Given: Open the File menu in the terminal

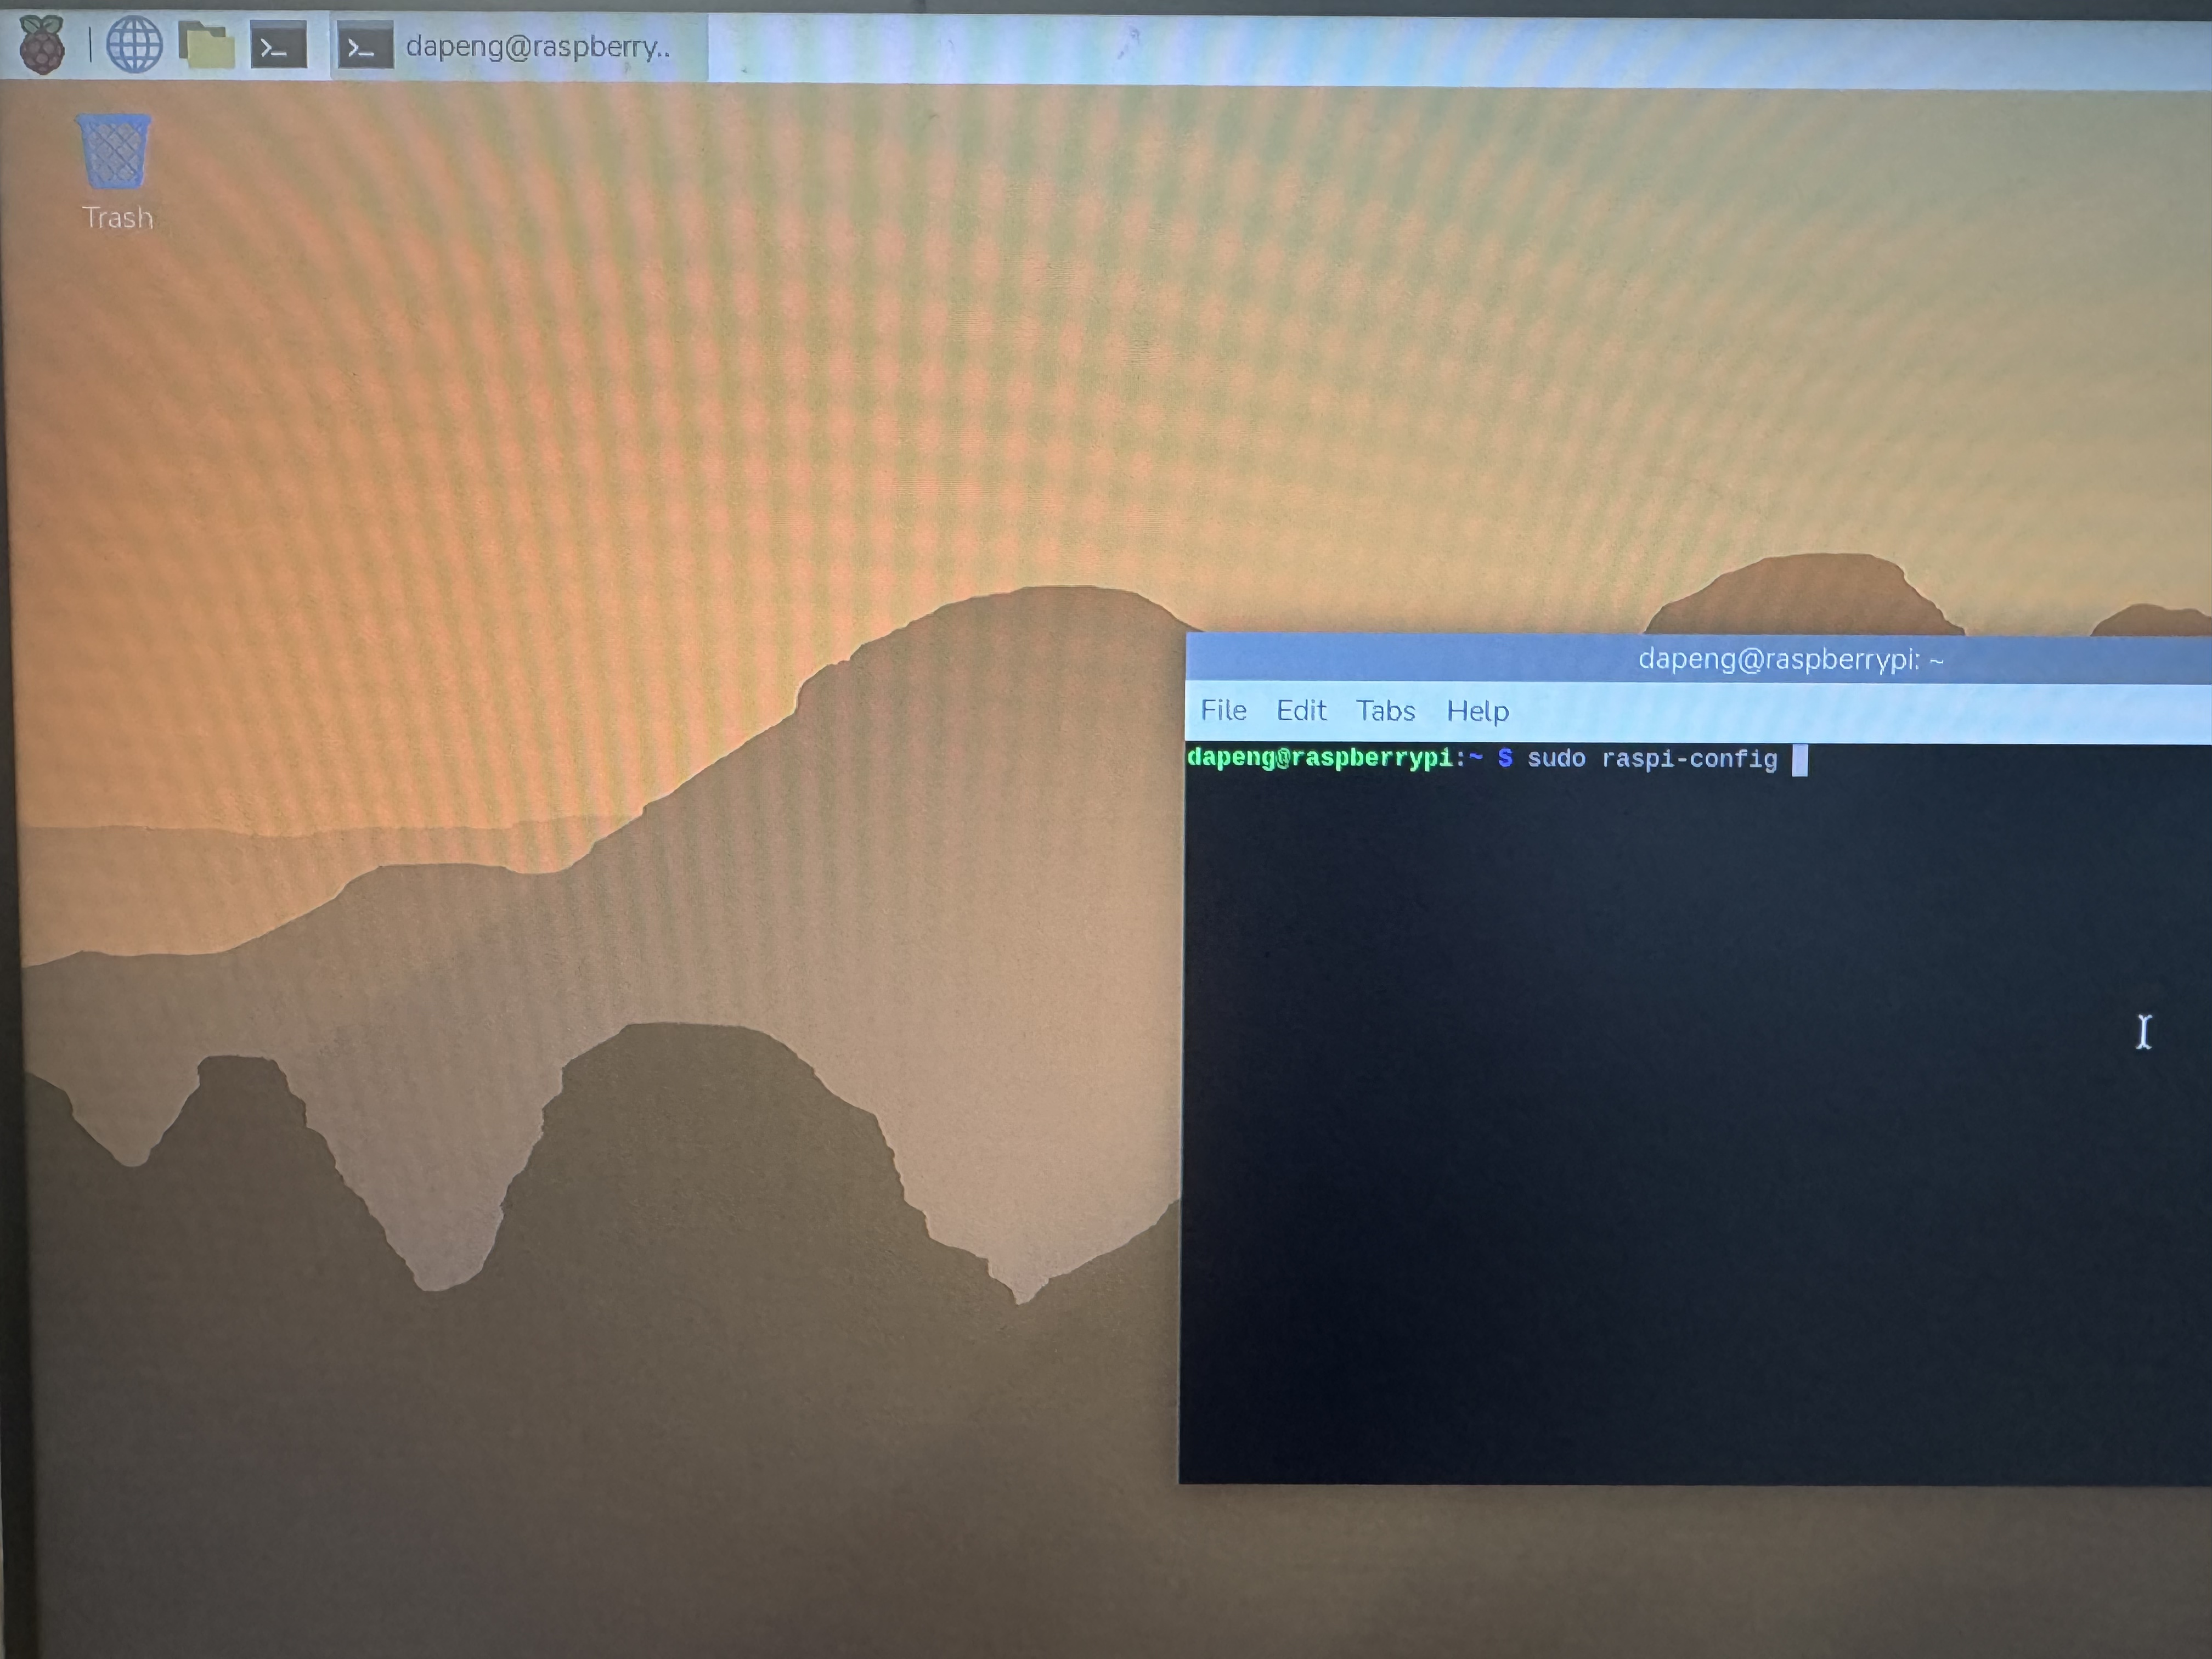Looking at the screenshot, I should click(1223, 710).
